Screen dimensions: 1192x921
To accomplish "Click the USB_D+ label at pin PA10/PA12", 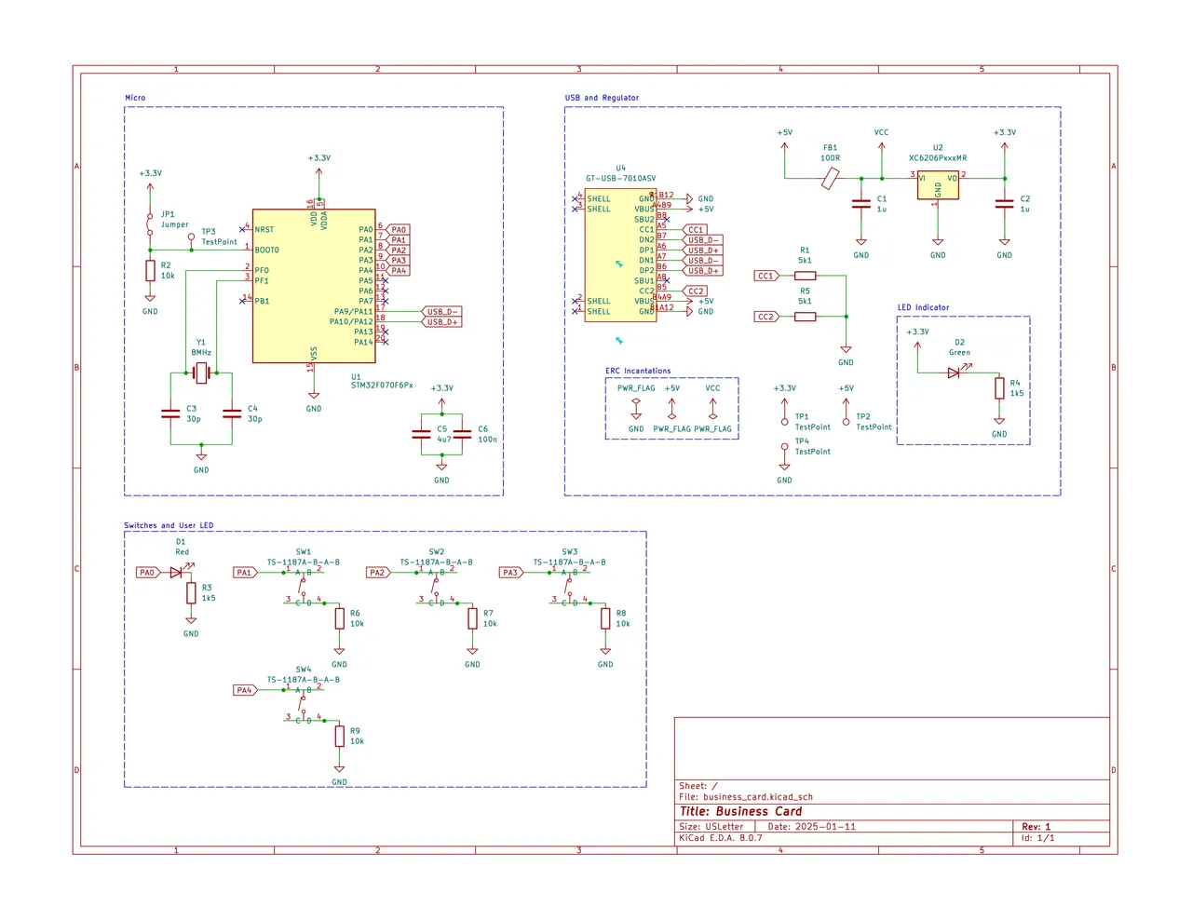I will (442, 322).
